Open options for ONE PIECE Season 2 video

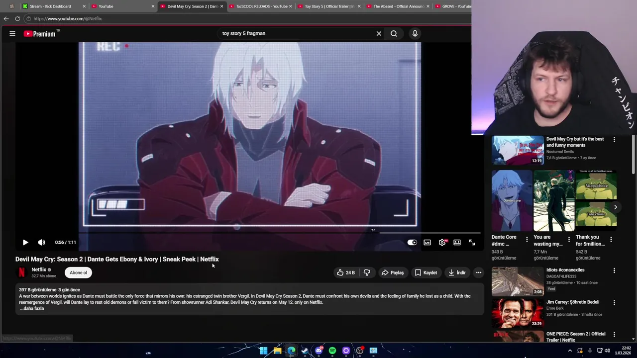(614, 335)
